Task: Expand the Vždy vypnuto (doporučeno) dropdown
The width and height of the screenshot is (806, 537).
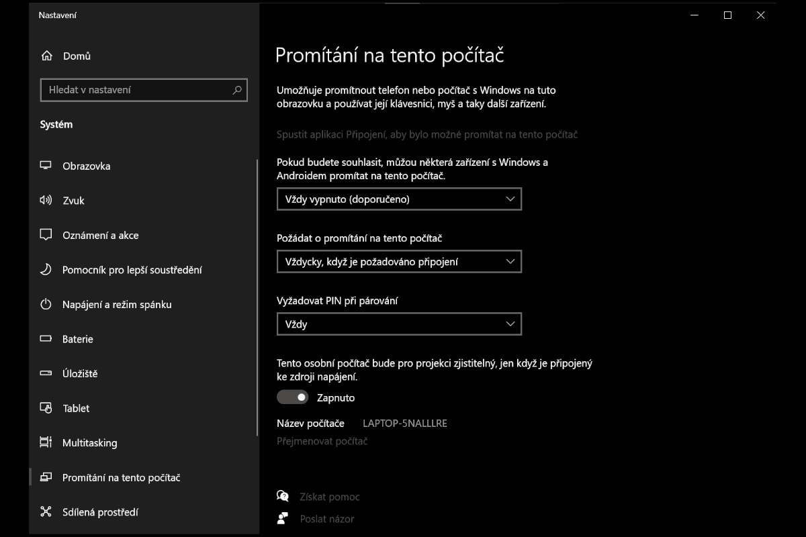Action: point(399,199)
